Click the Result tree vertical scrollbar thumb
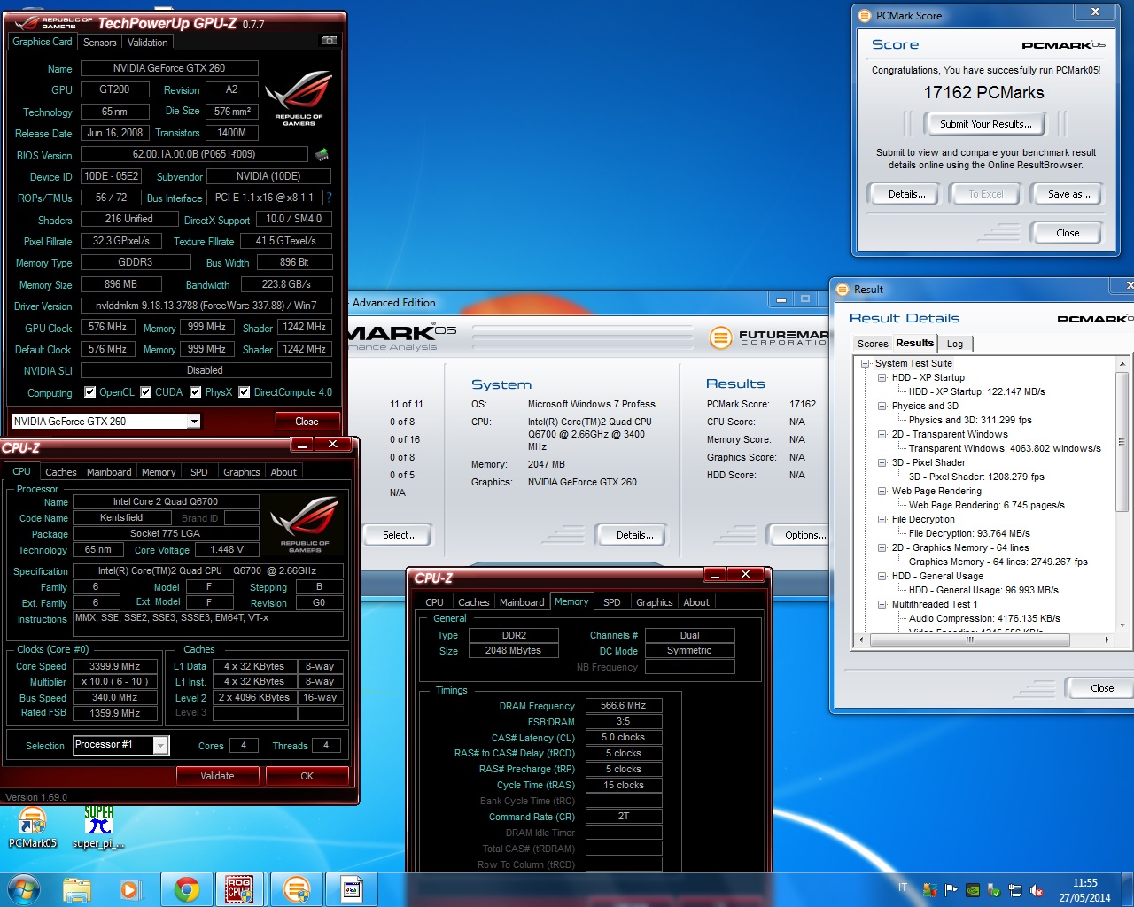 [1122, 442]
